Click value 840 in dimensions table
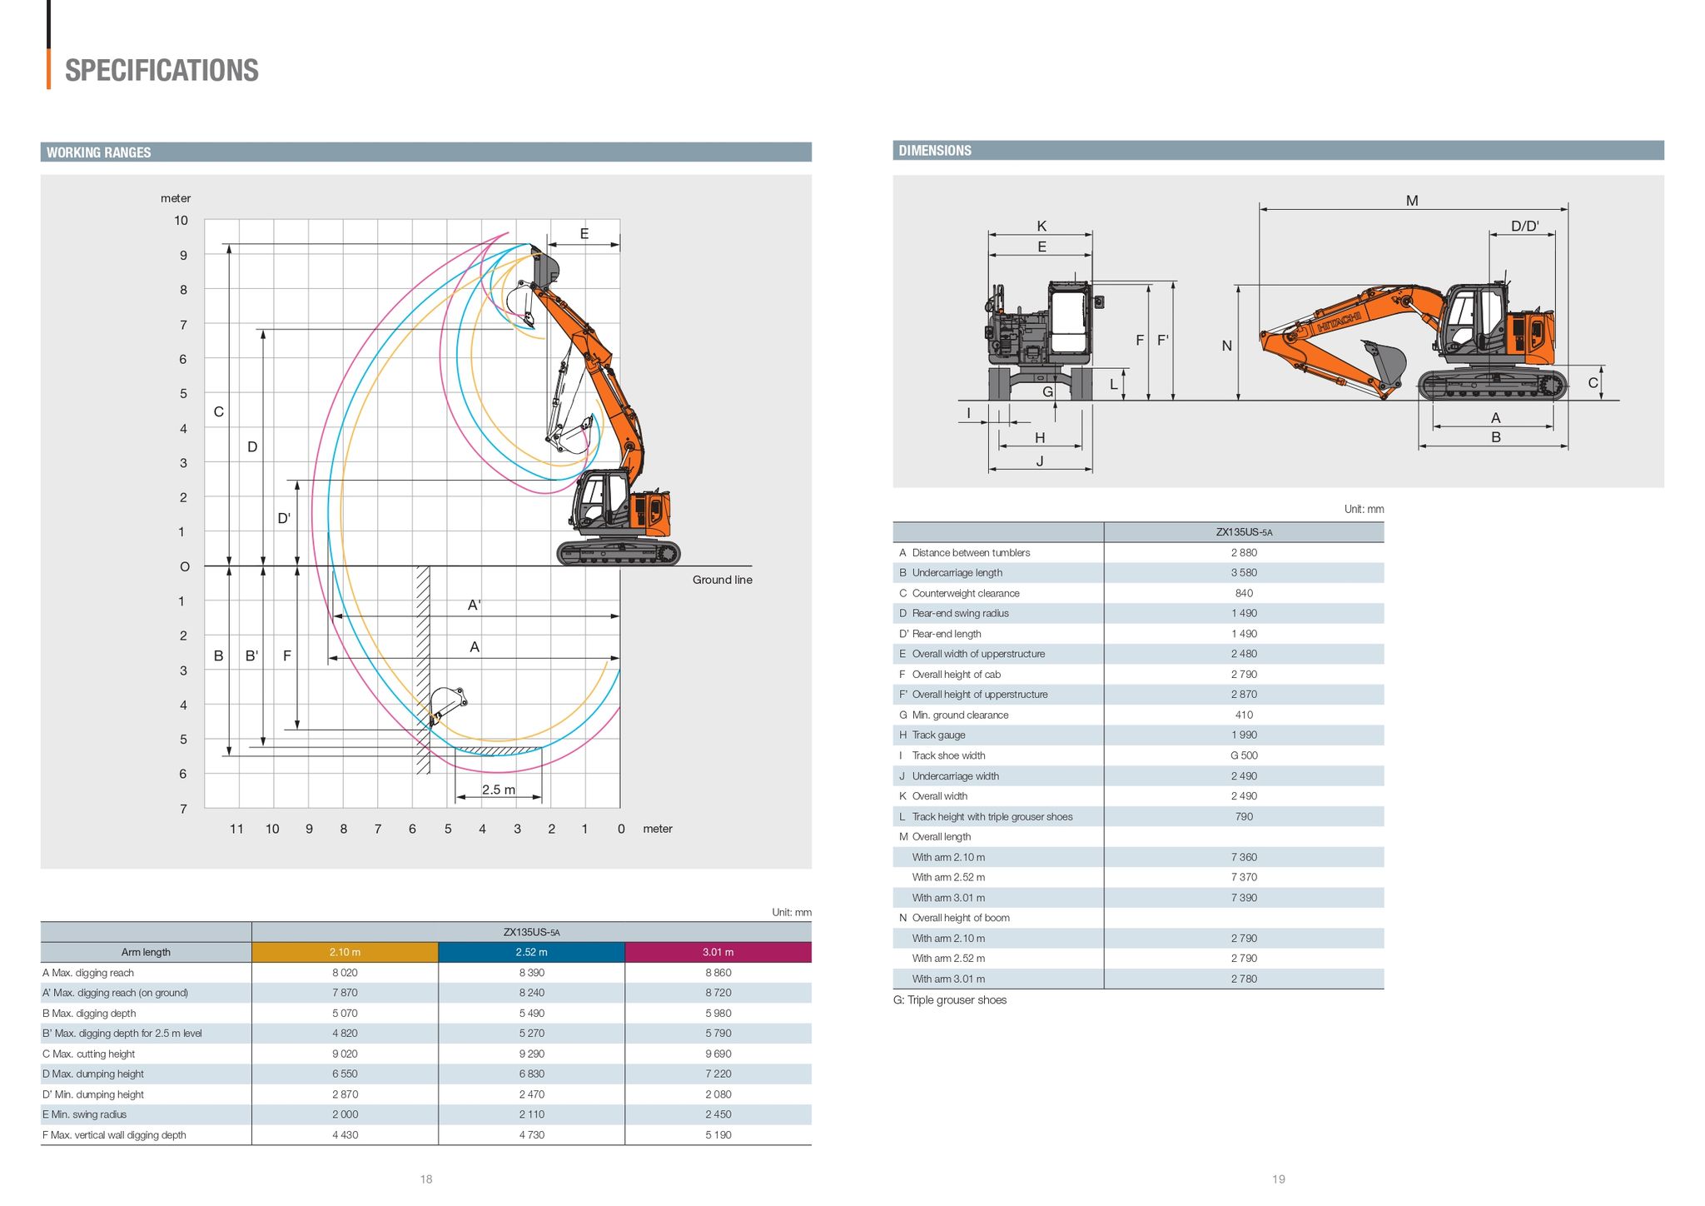Viewport: 1705px width, 1206px height. coord(1244,594)
